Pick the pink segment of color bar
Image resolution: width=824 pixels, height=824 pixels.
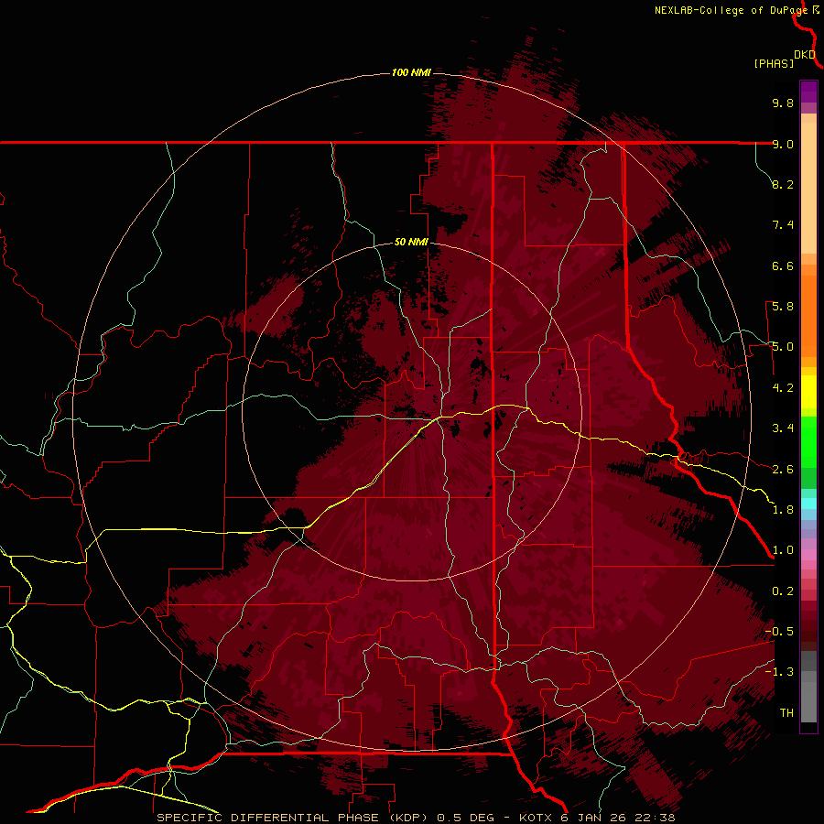click(x=808, y=555)
